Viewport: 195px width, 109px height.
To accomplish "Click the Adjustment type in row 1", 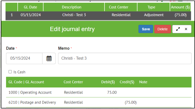I will [154, 15].
